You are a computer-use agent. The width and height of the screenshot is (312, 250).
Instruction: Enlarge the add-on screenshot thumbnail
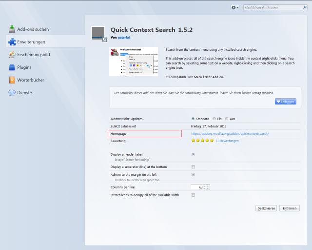pos(134,62)
